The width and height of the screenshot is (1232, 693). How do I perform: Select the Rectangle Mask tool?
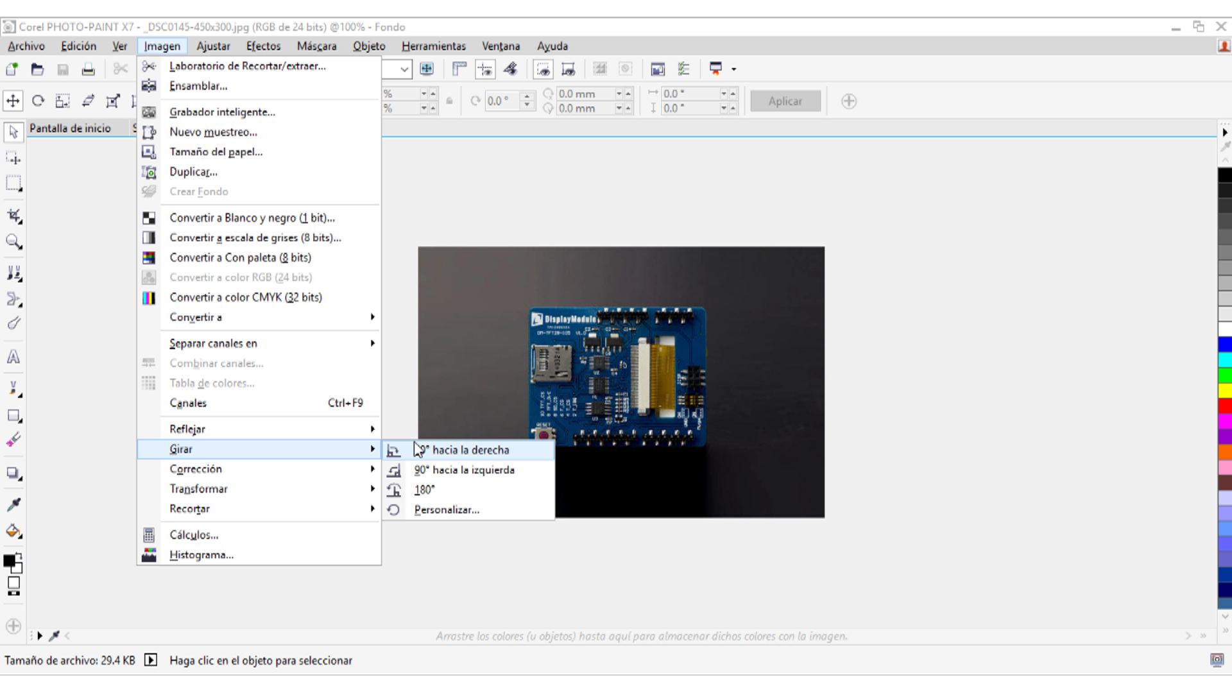click(13, 184)
